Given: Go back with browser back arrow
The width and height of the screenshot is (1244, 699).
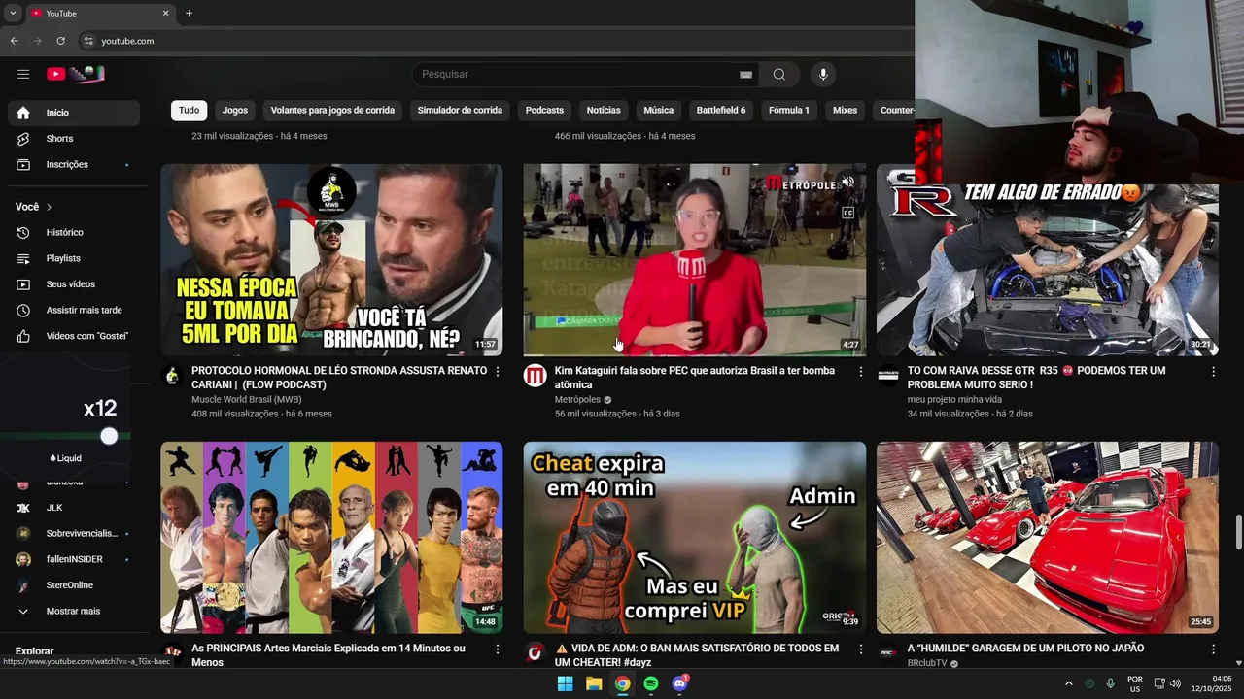Looking at the screenshot, I should pyautogui.click(x=14, y=41).
